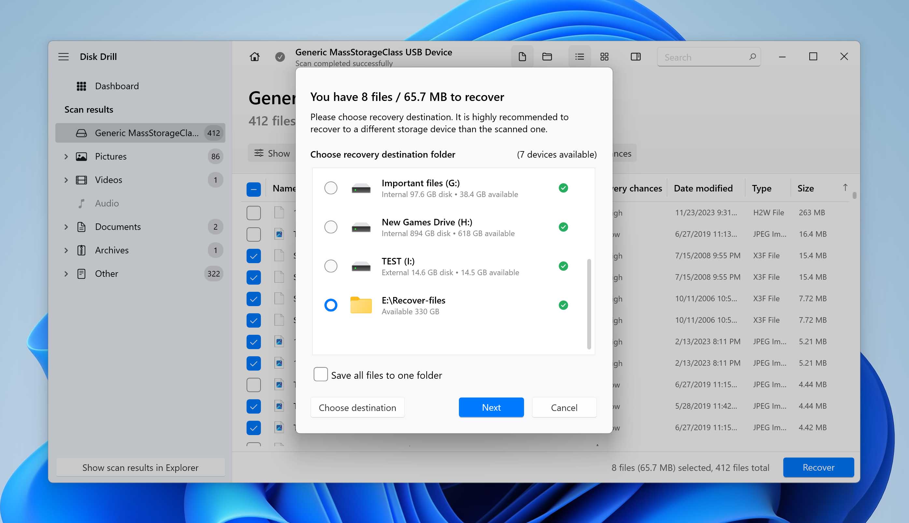The width and height of the screenshot is (909, 523).
Task: Toggle the preview pane icon
Action: 636,57
